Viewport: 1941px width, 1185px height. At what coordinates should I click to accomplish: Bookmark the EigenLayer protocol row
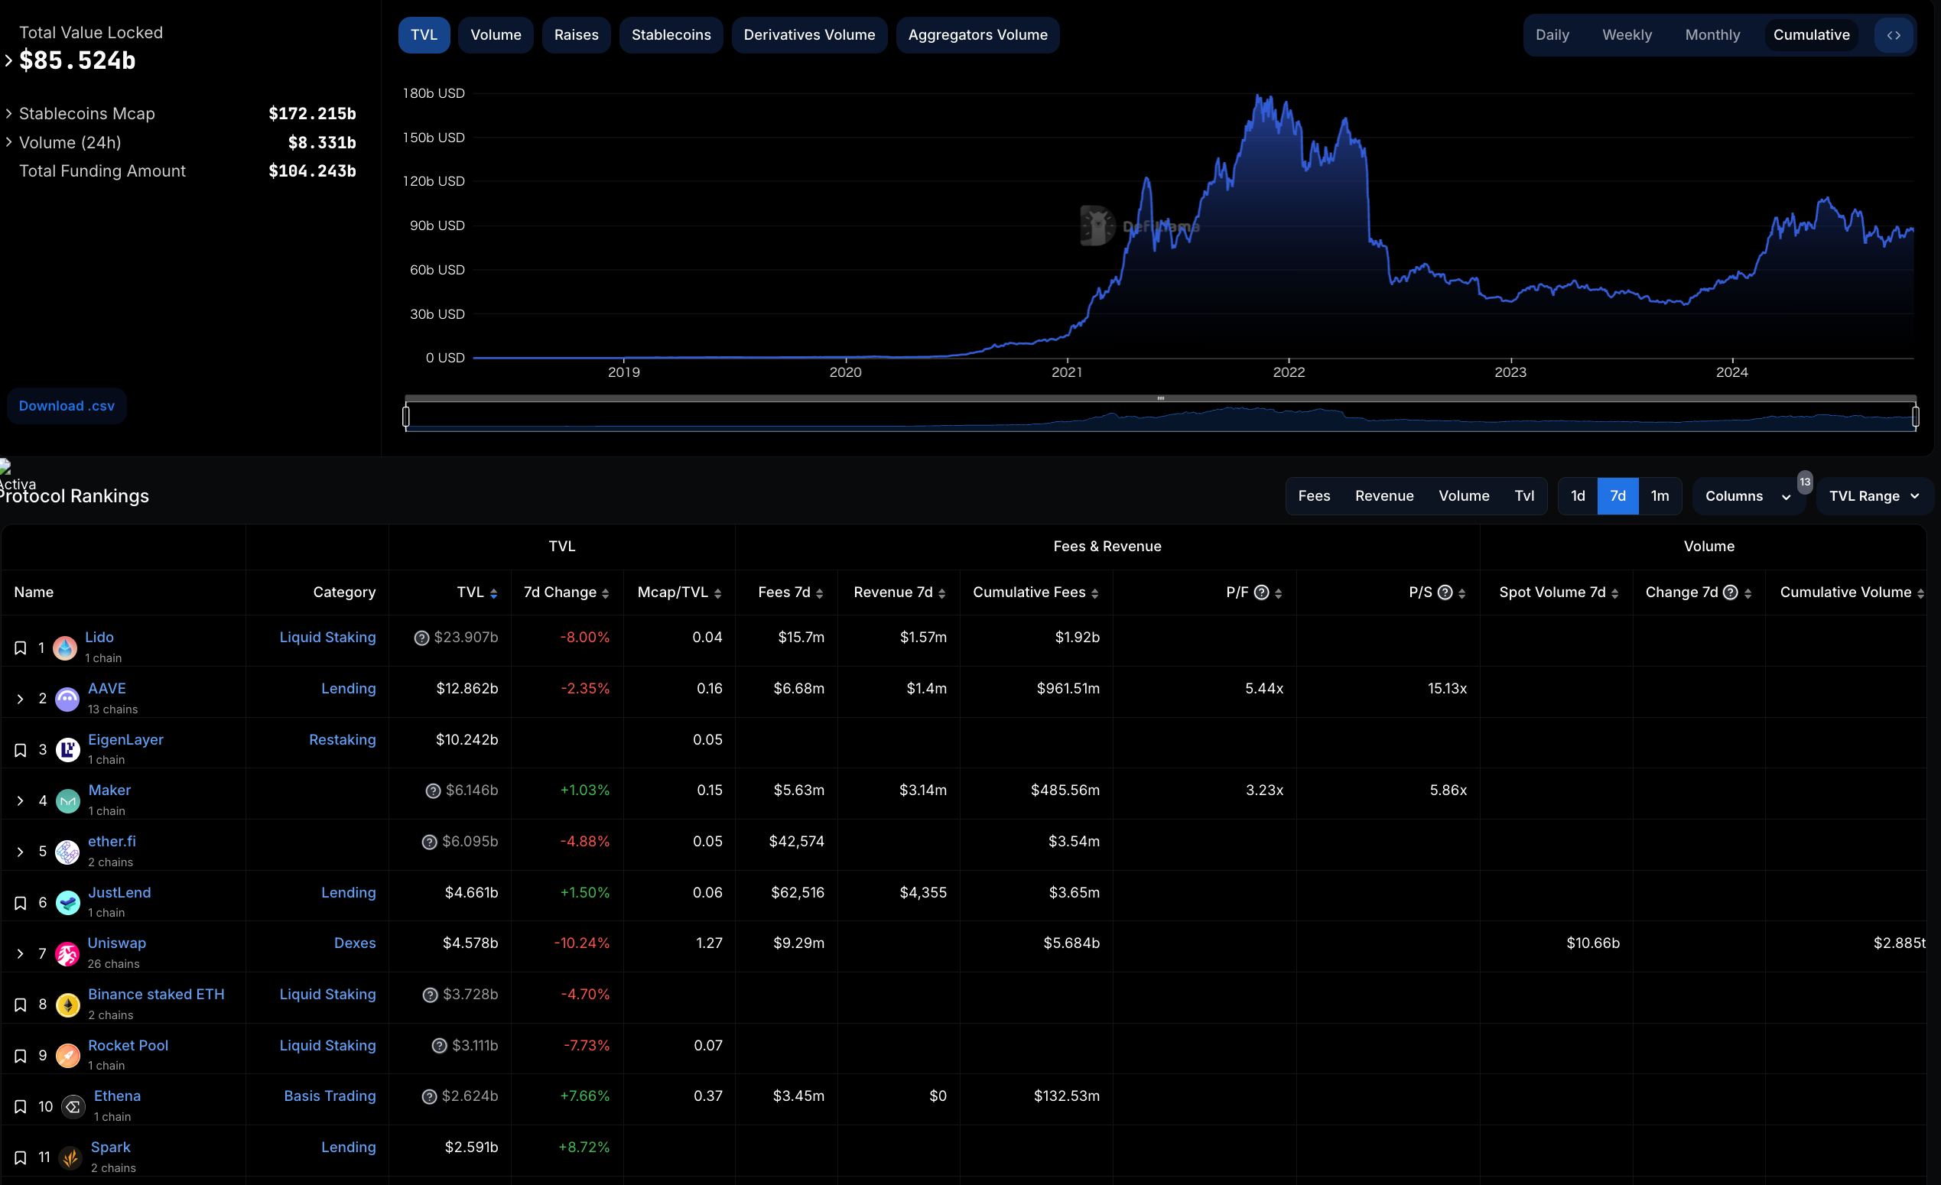coord(21,749)
